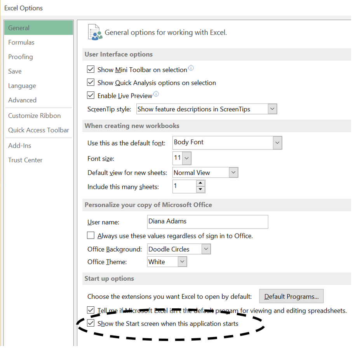Click the Excel Options dialog title
This screenshot has height=348, width=355.
[x=24, y=8]
